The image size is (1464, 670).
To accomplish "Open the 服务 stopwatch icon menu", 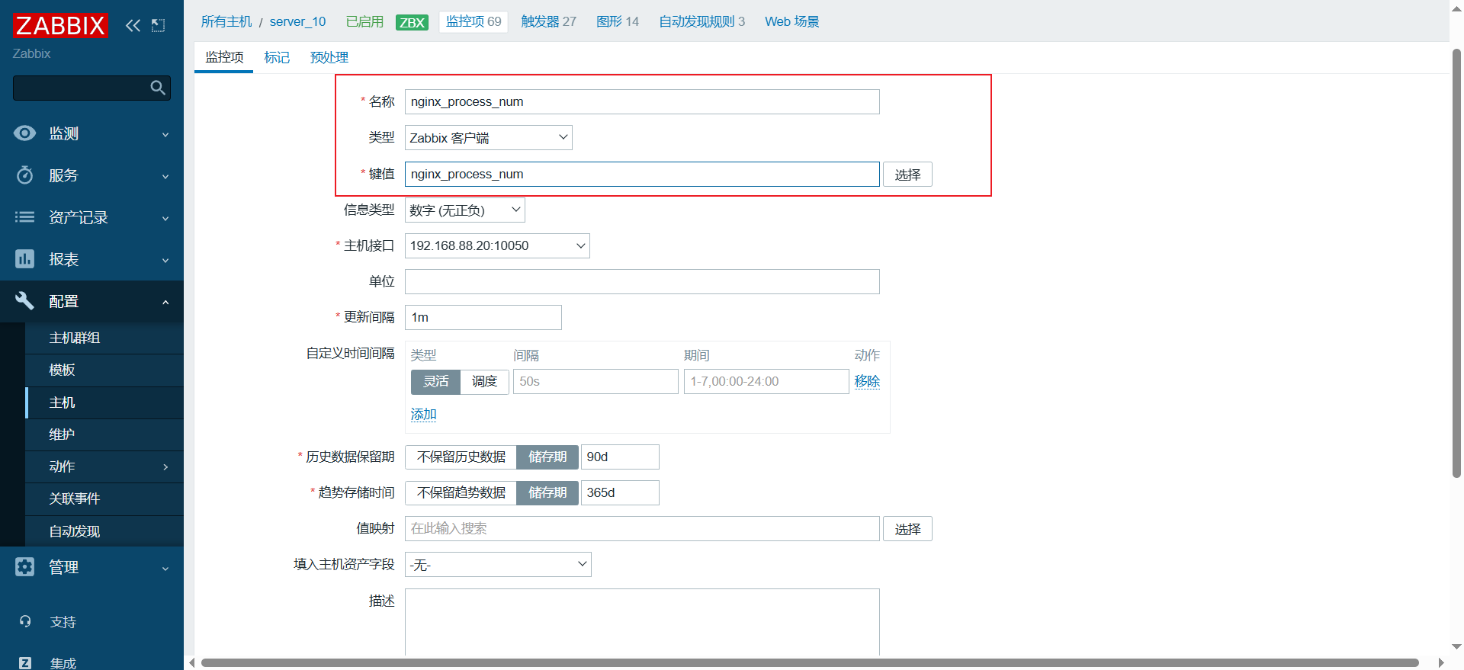I will coord(24,175).
